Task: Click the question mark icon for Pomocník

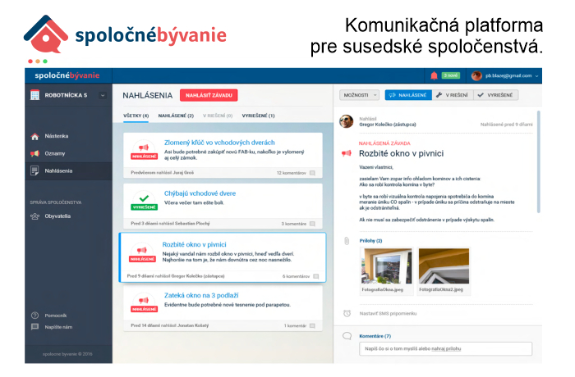Action: click(34, 316)
